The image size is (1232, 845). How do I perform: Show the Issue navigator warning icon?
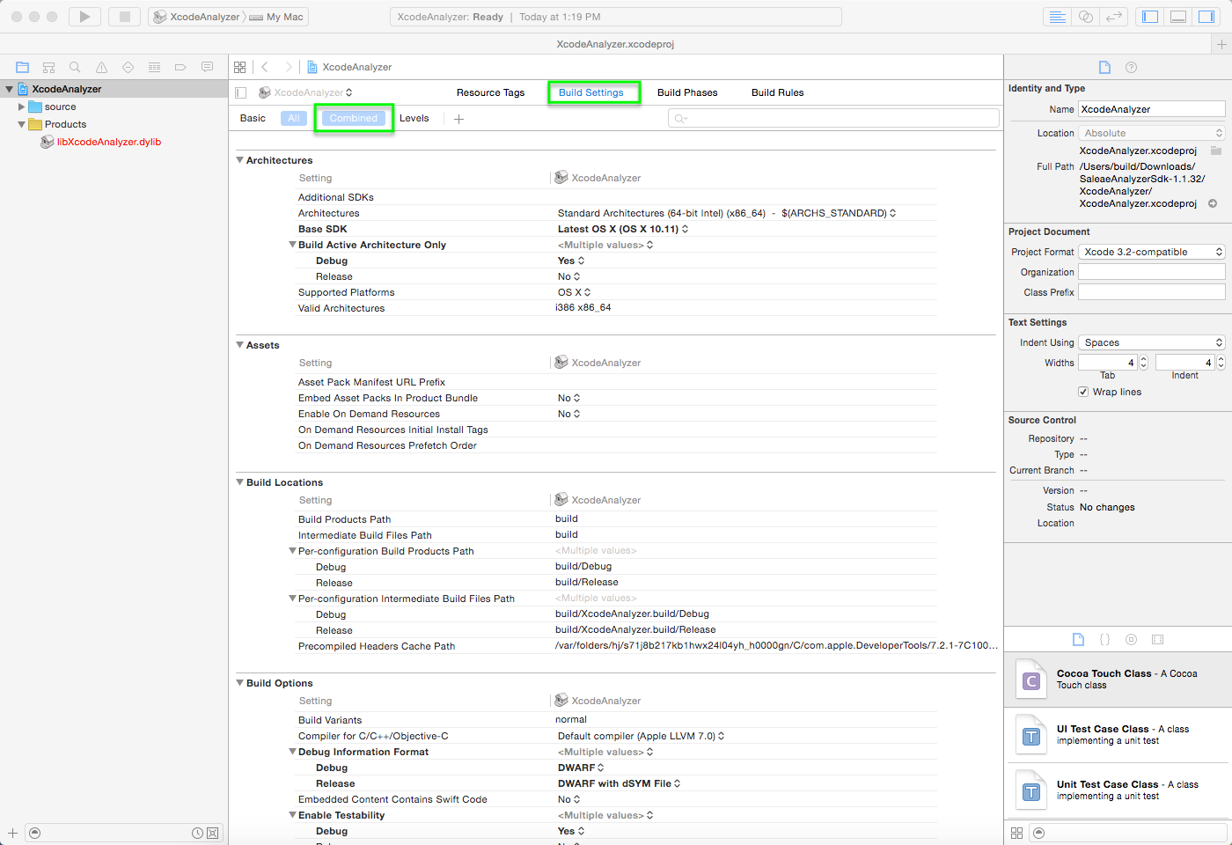(101, 67)
